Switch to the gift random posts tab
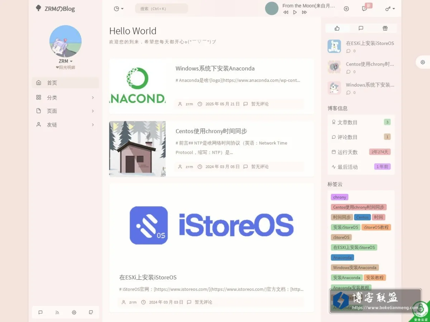430x322 pixels. (385, 28)
